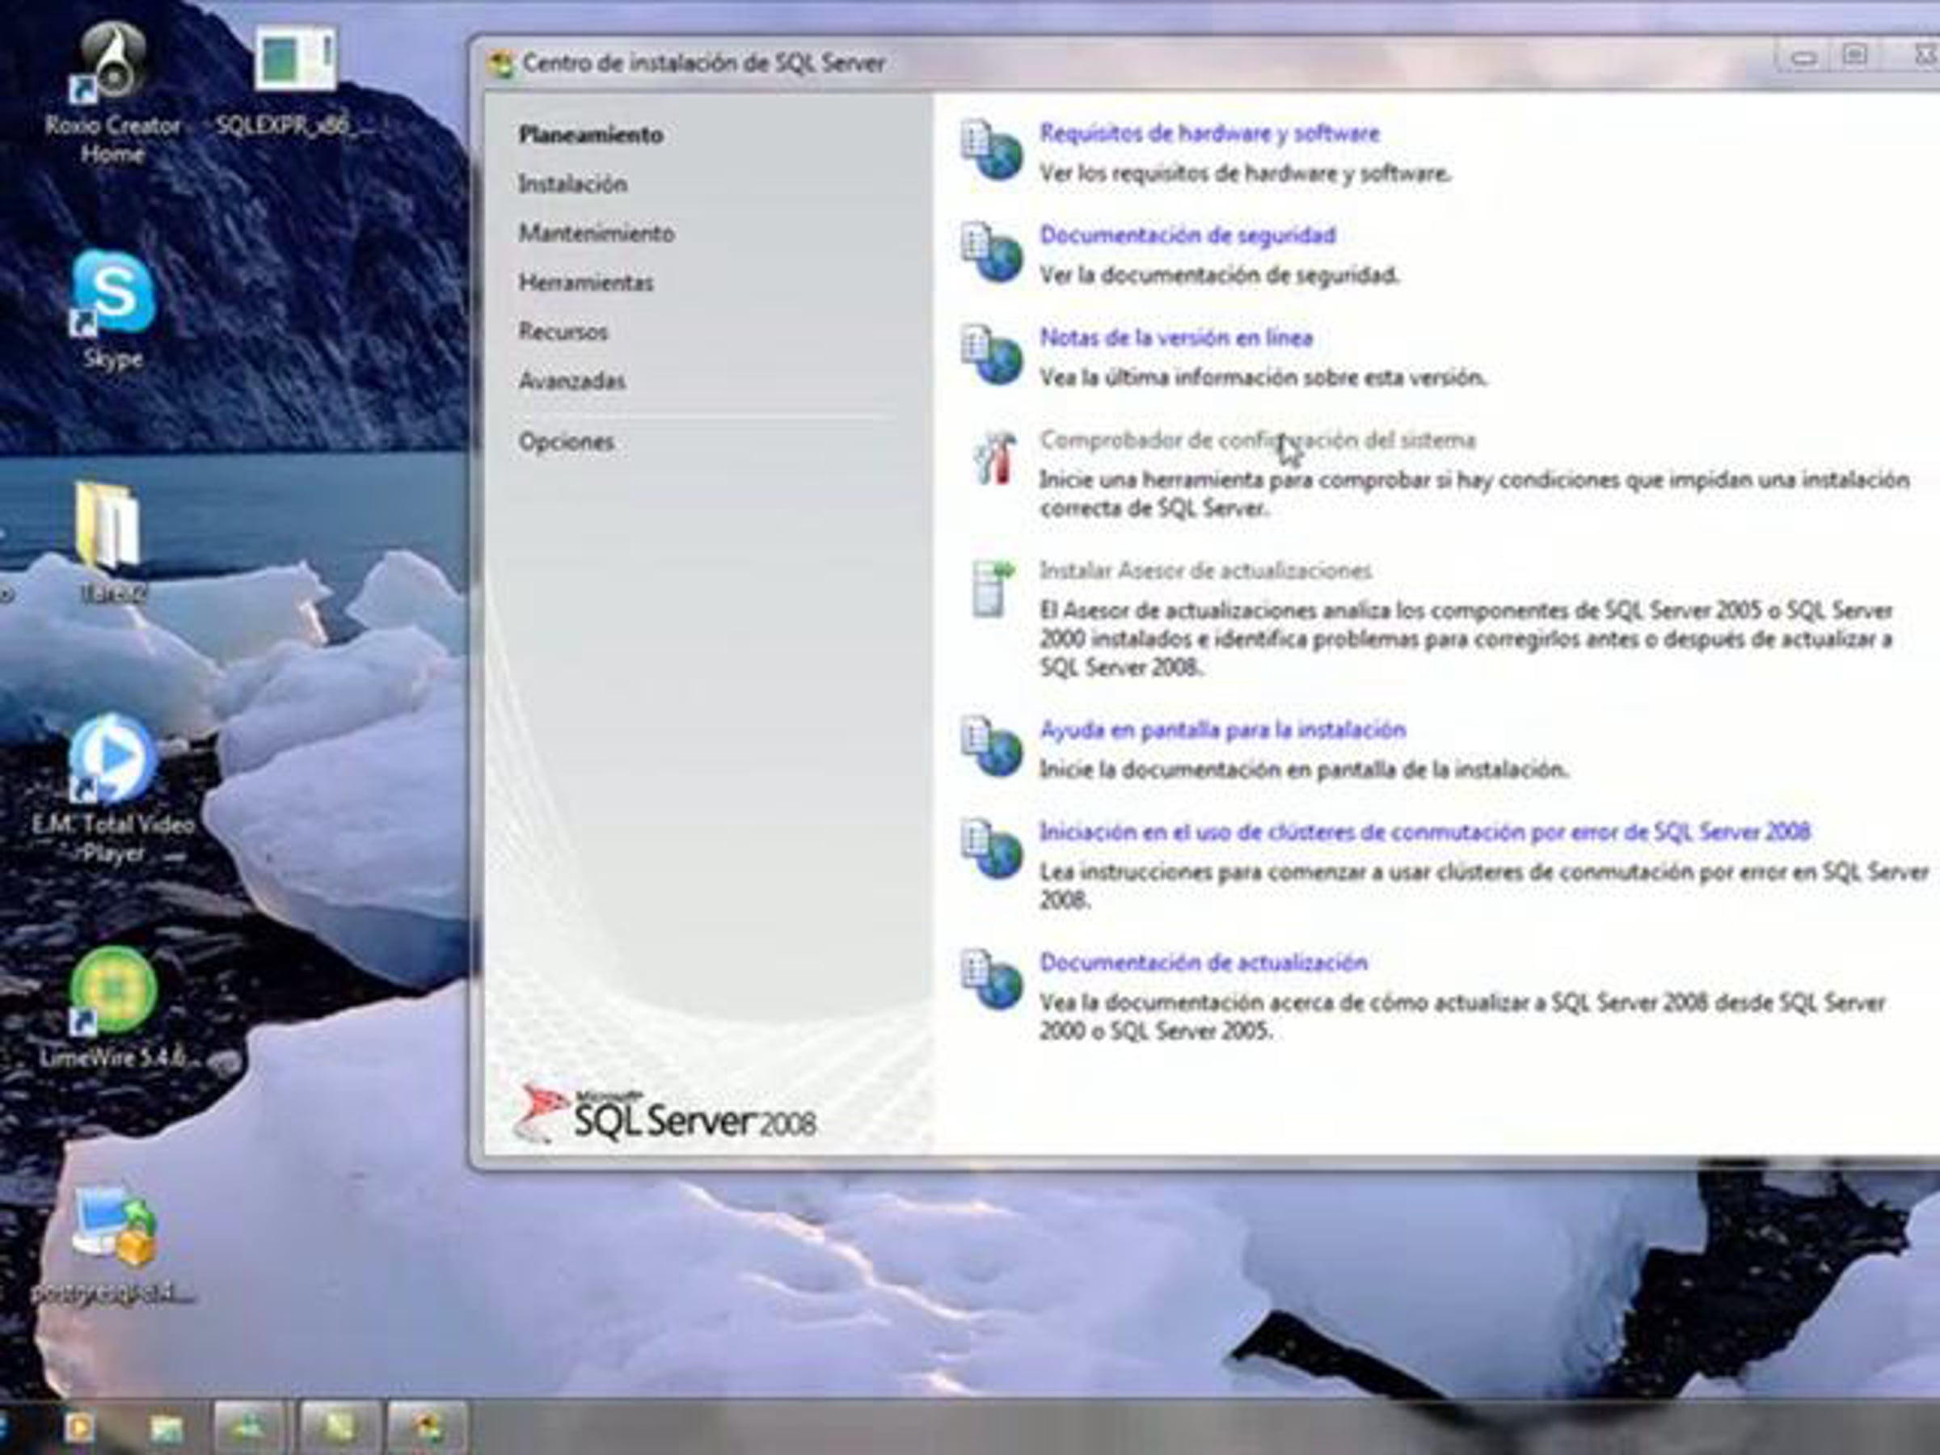Screen dimensions: 1940x1455
Task: Click the SQL Server window title bar icon
Action: pos(502,64)
